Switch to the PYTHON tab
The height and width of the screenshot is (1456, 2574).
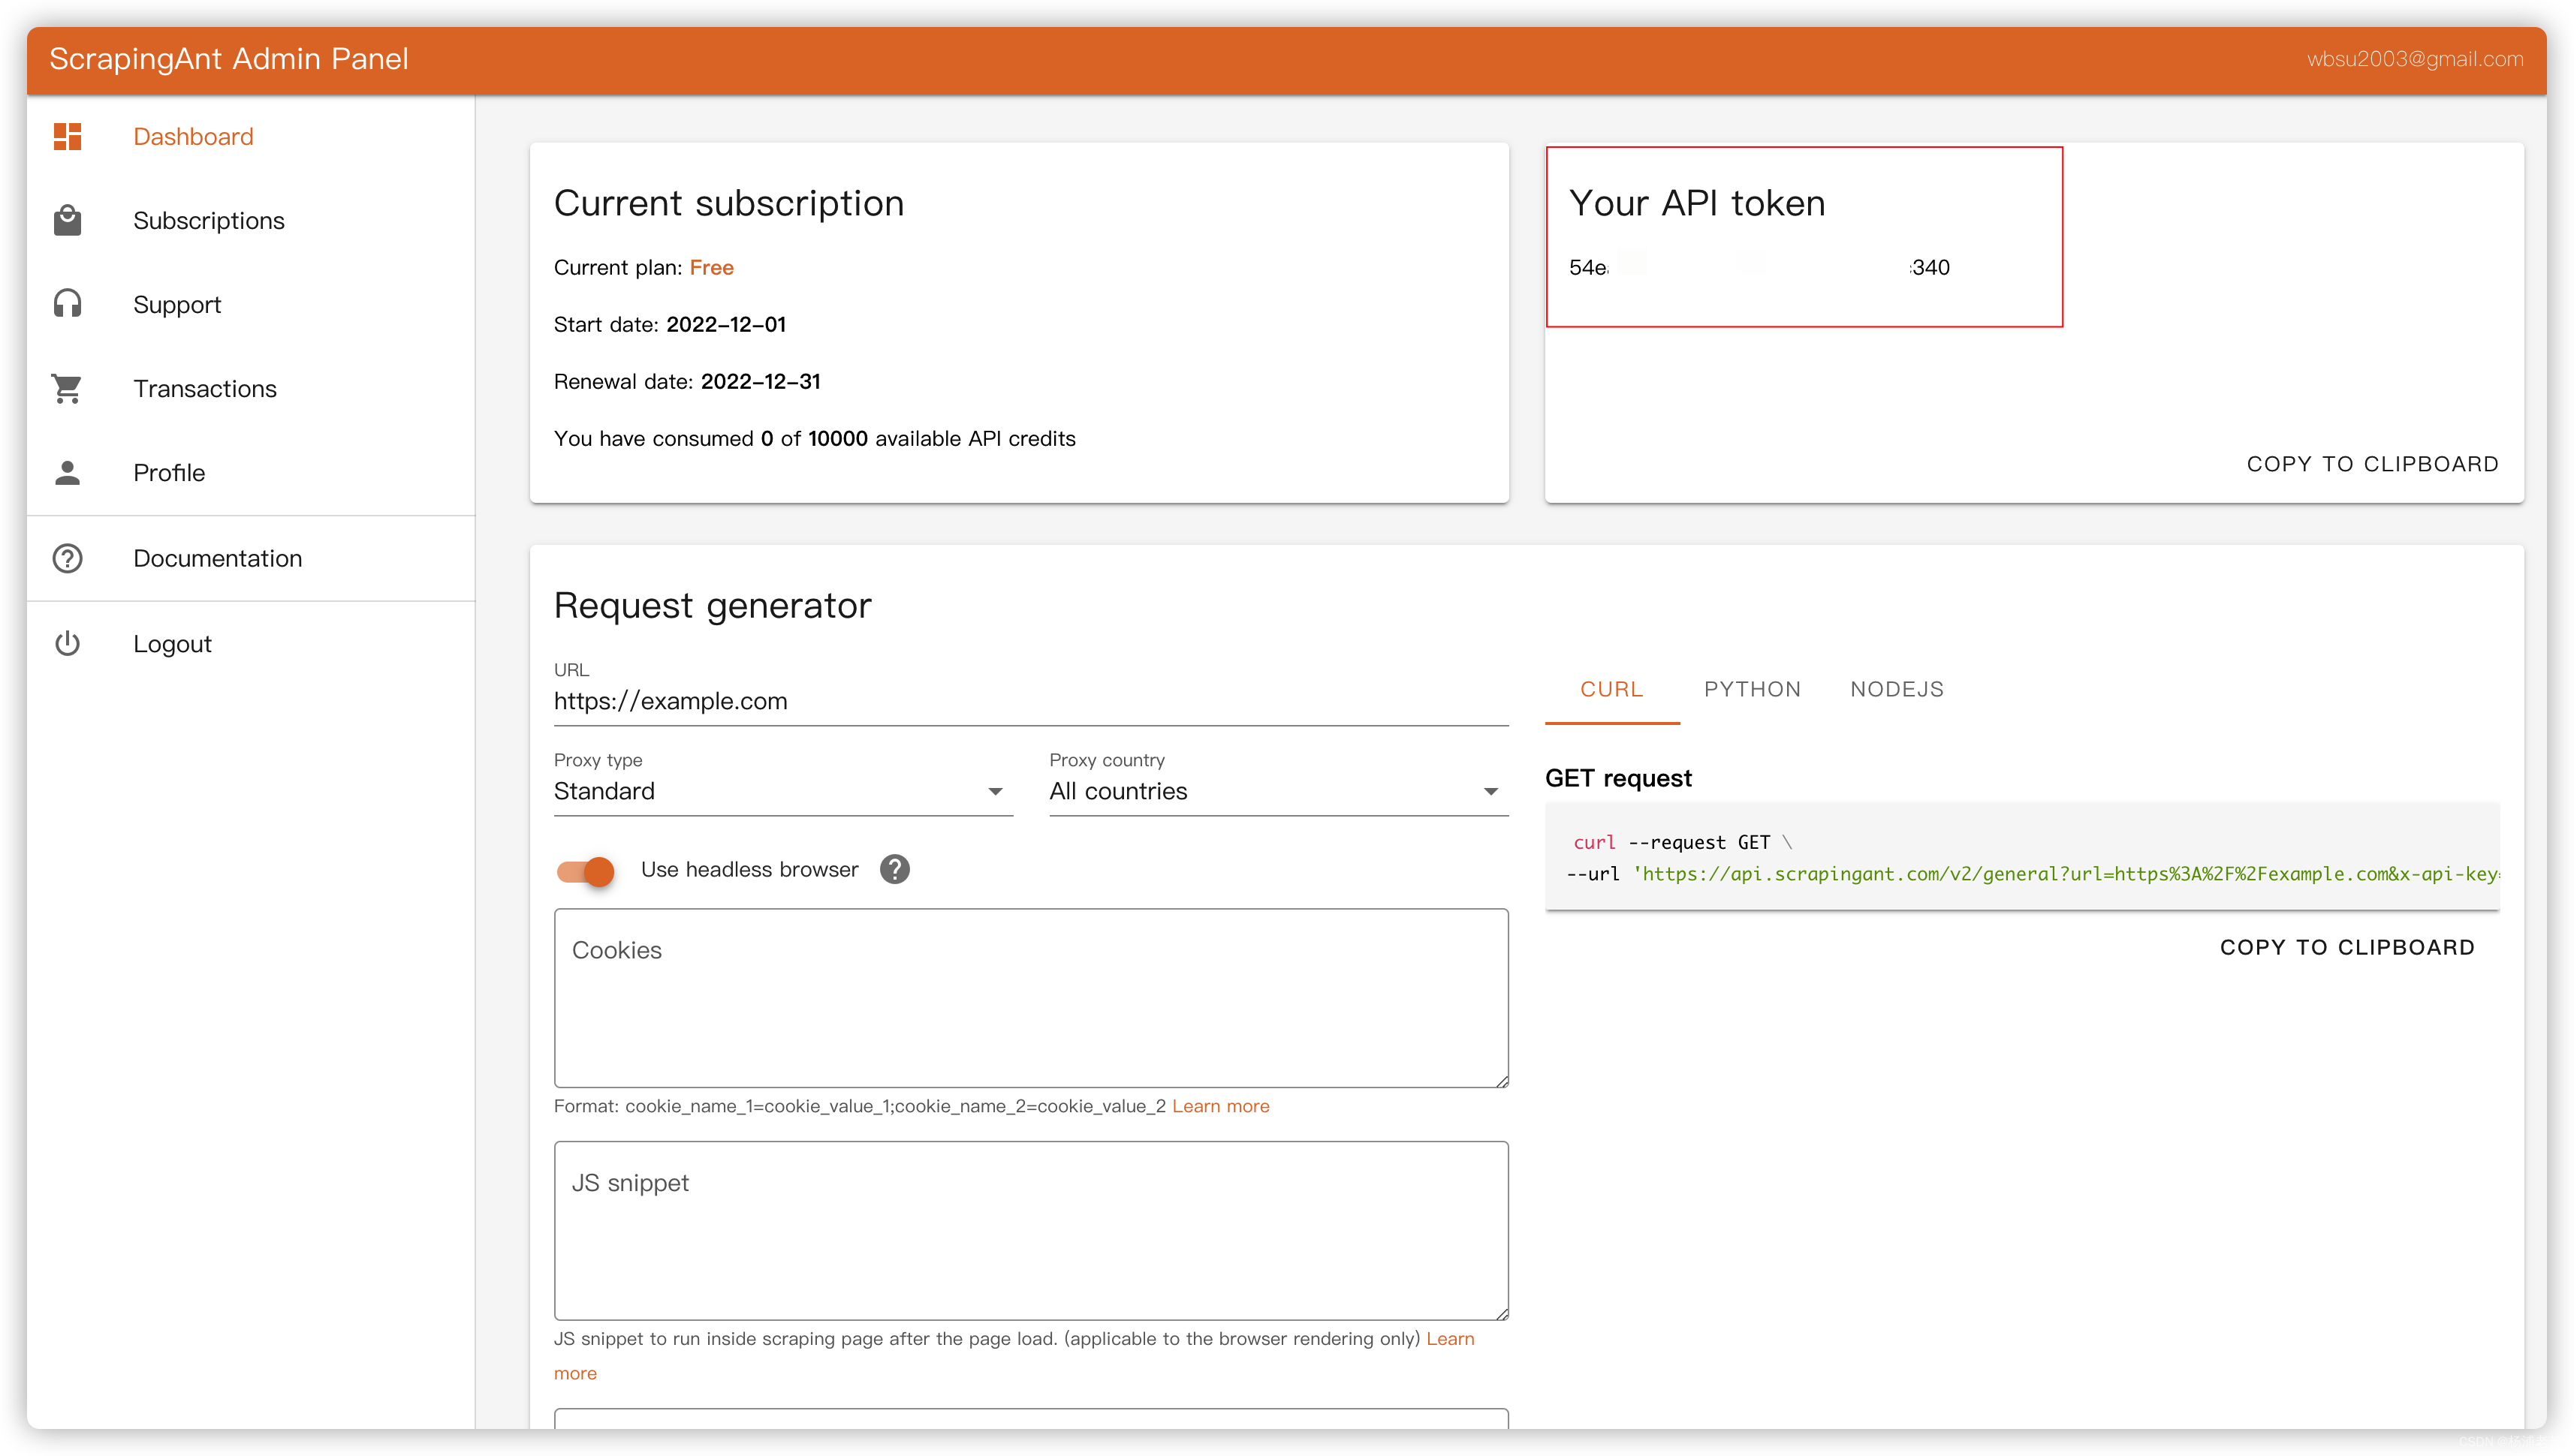point(1752,689)
